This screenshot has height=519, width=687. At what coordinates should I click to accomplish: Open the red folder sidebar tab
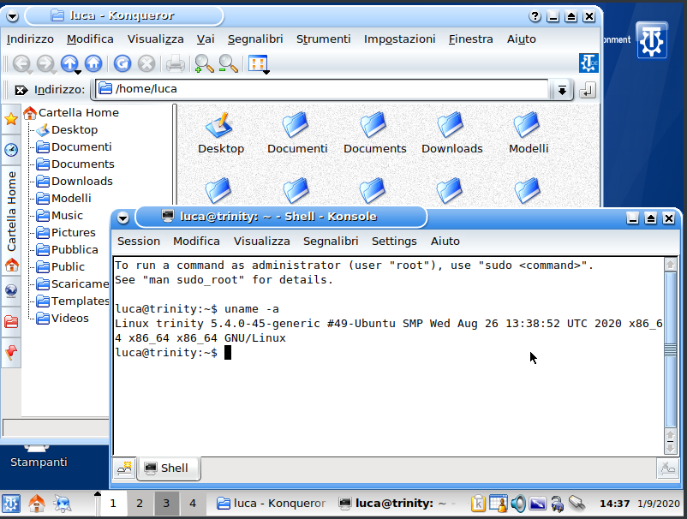11,322
